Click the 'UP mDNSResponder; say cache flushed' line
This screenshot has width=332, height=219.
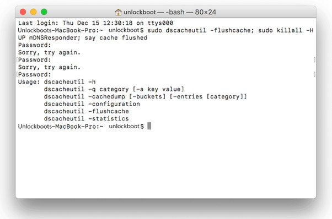pyautogui.click(x=83, y=38)
